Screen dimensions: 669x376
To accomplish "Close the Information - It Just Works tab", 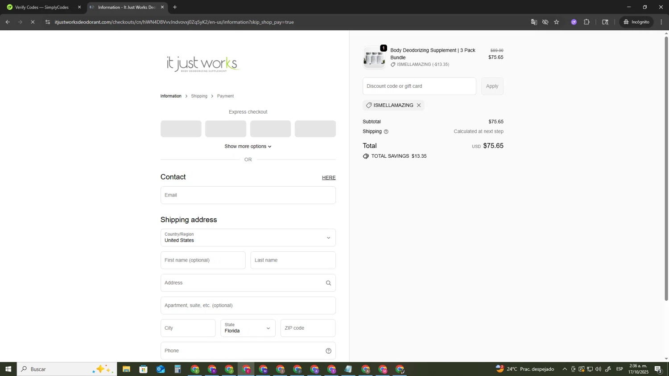I will [162, 7].
